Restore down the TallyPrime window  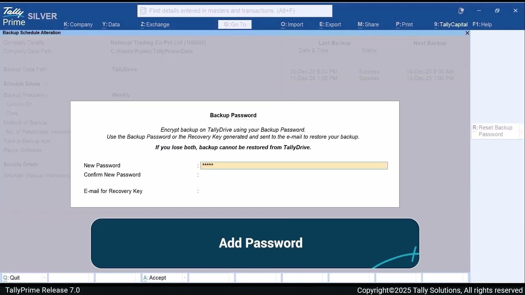(x=497, y=11)
